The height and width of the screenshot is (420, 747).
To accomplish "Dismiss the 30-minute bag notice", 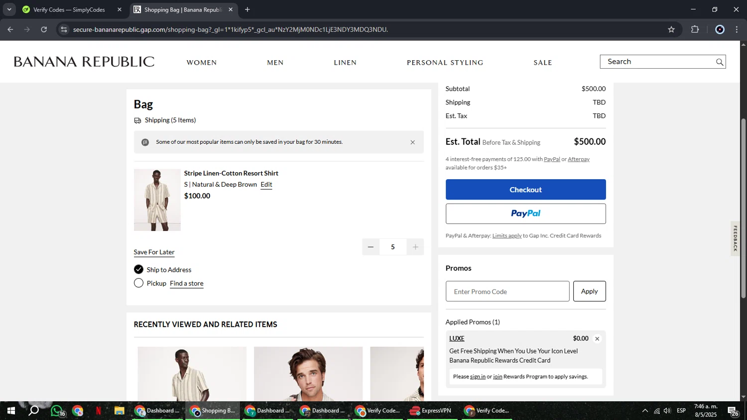I will [x=412, y=142].
